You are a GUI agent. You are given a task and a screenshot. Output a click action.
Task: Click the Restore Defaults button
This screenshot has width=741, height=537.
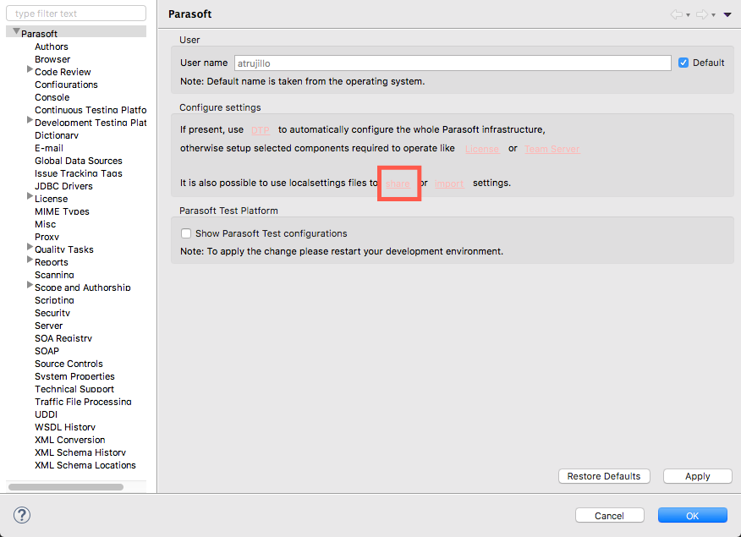604,476
